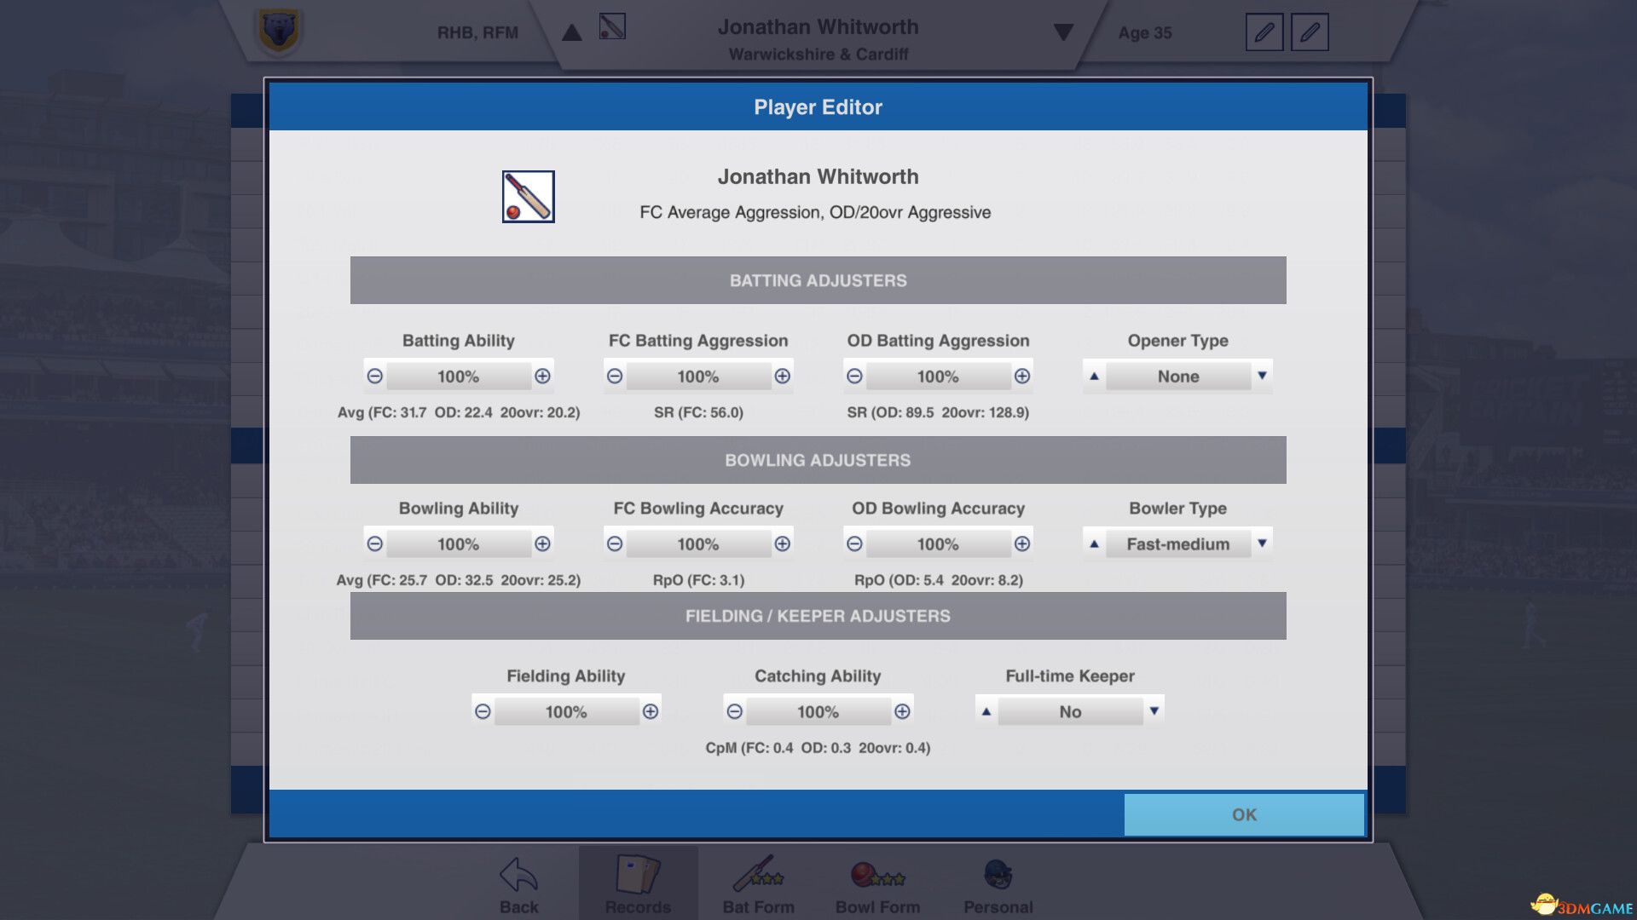The width and height of the screenshot is (1637, 920).
Task: Select the Back arrow icon
Action: 518,876
